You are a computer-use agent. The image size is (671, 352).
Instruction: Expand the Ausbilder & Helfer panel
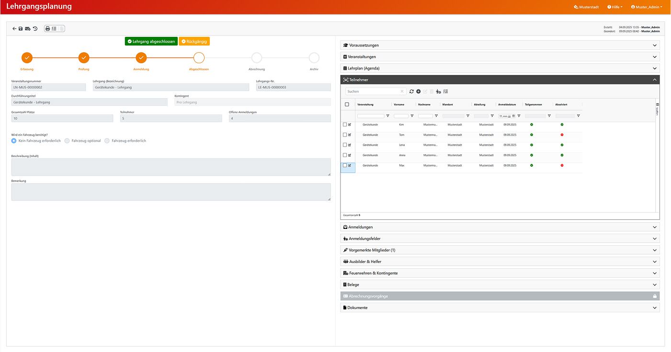[x=500, y=262]
